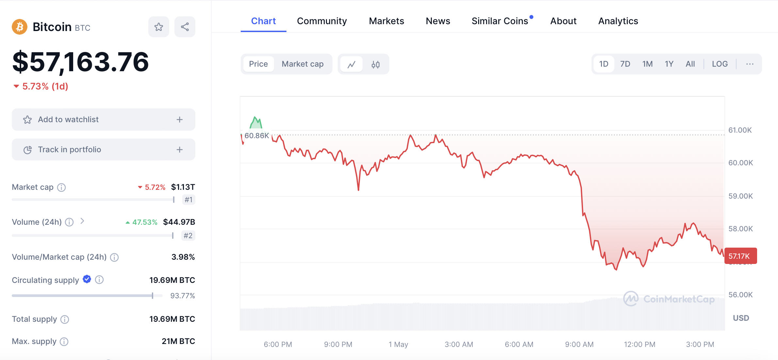Select the Price chart toggle
Viewport: 778px width, 360px height.
pos(258,64)
